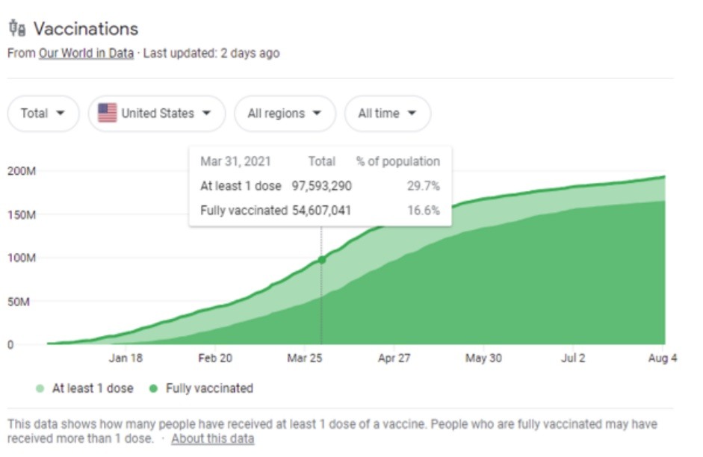This screenshot has height=457, width=703.
Task: Click the Fully vaccinated legend label
Action: (209, 388)
